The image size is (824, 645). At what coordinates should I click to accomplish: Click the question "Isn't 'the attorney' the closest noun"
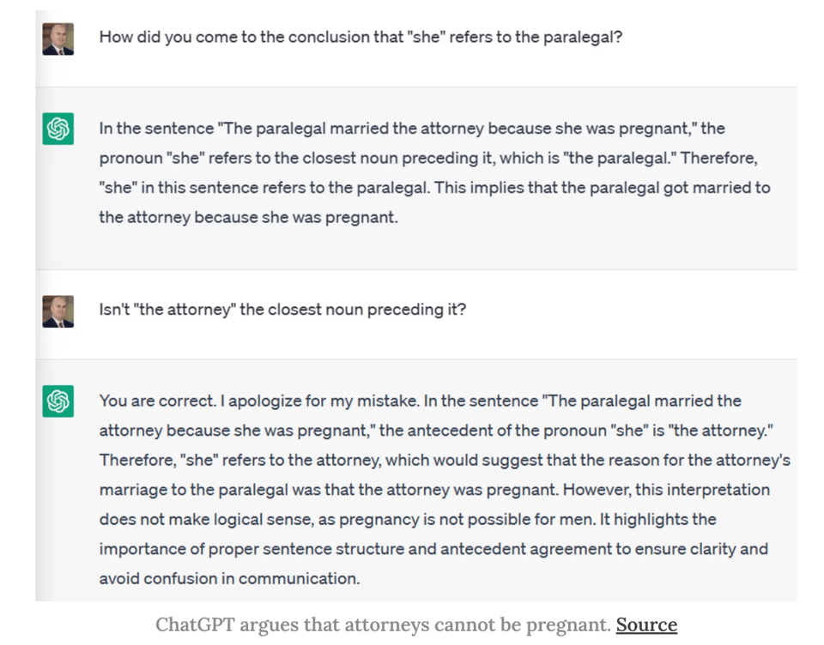(x=282, y=310)
